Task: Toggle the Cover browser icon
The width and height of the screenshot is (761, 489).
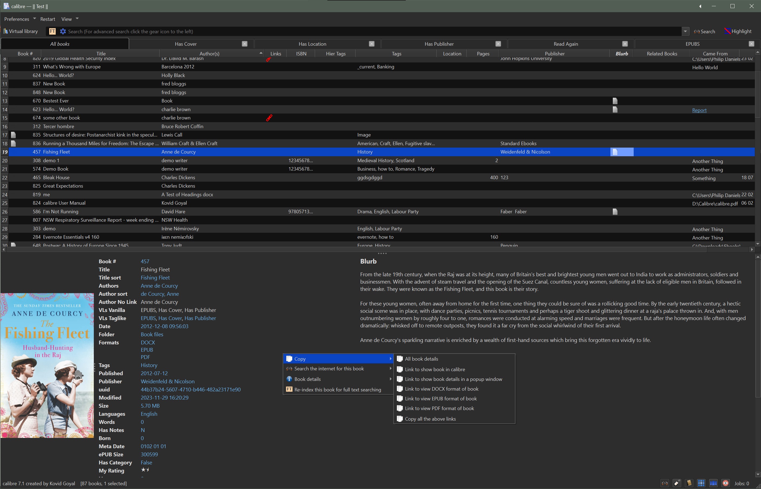Action: point(713,483)
